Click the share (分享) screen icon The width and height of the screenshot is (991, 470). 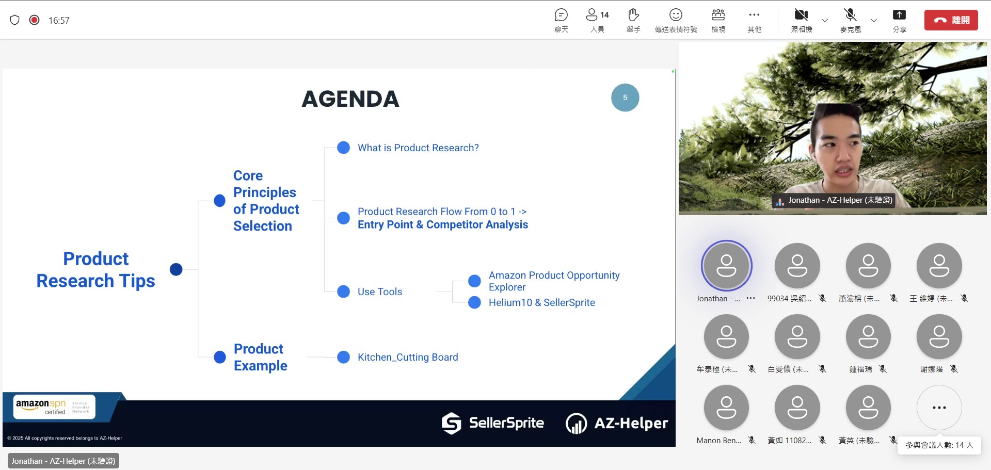coord(899,20)
